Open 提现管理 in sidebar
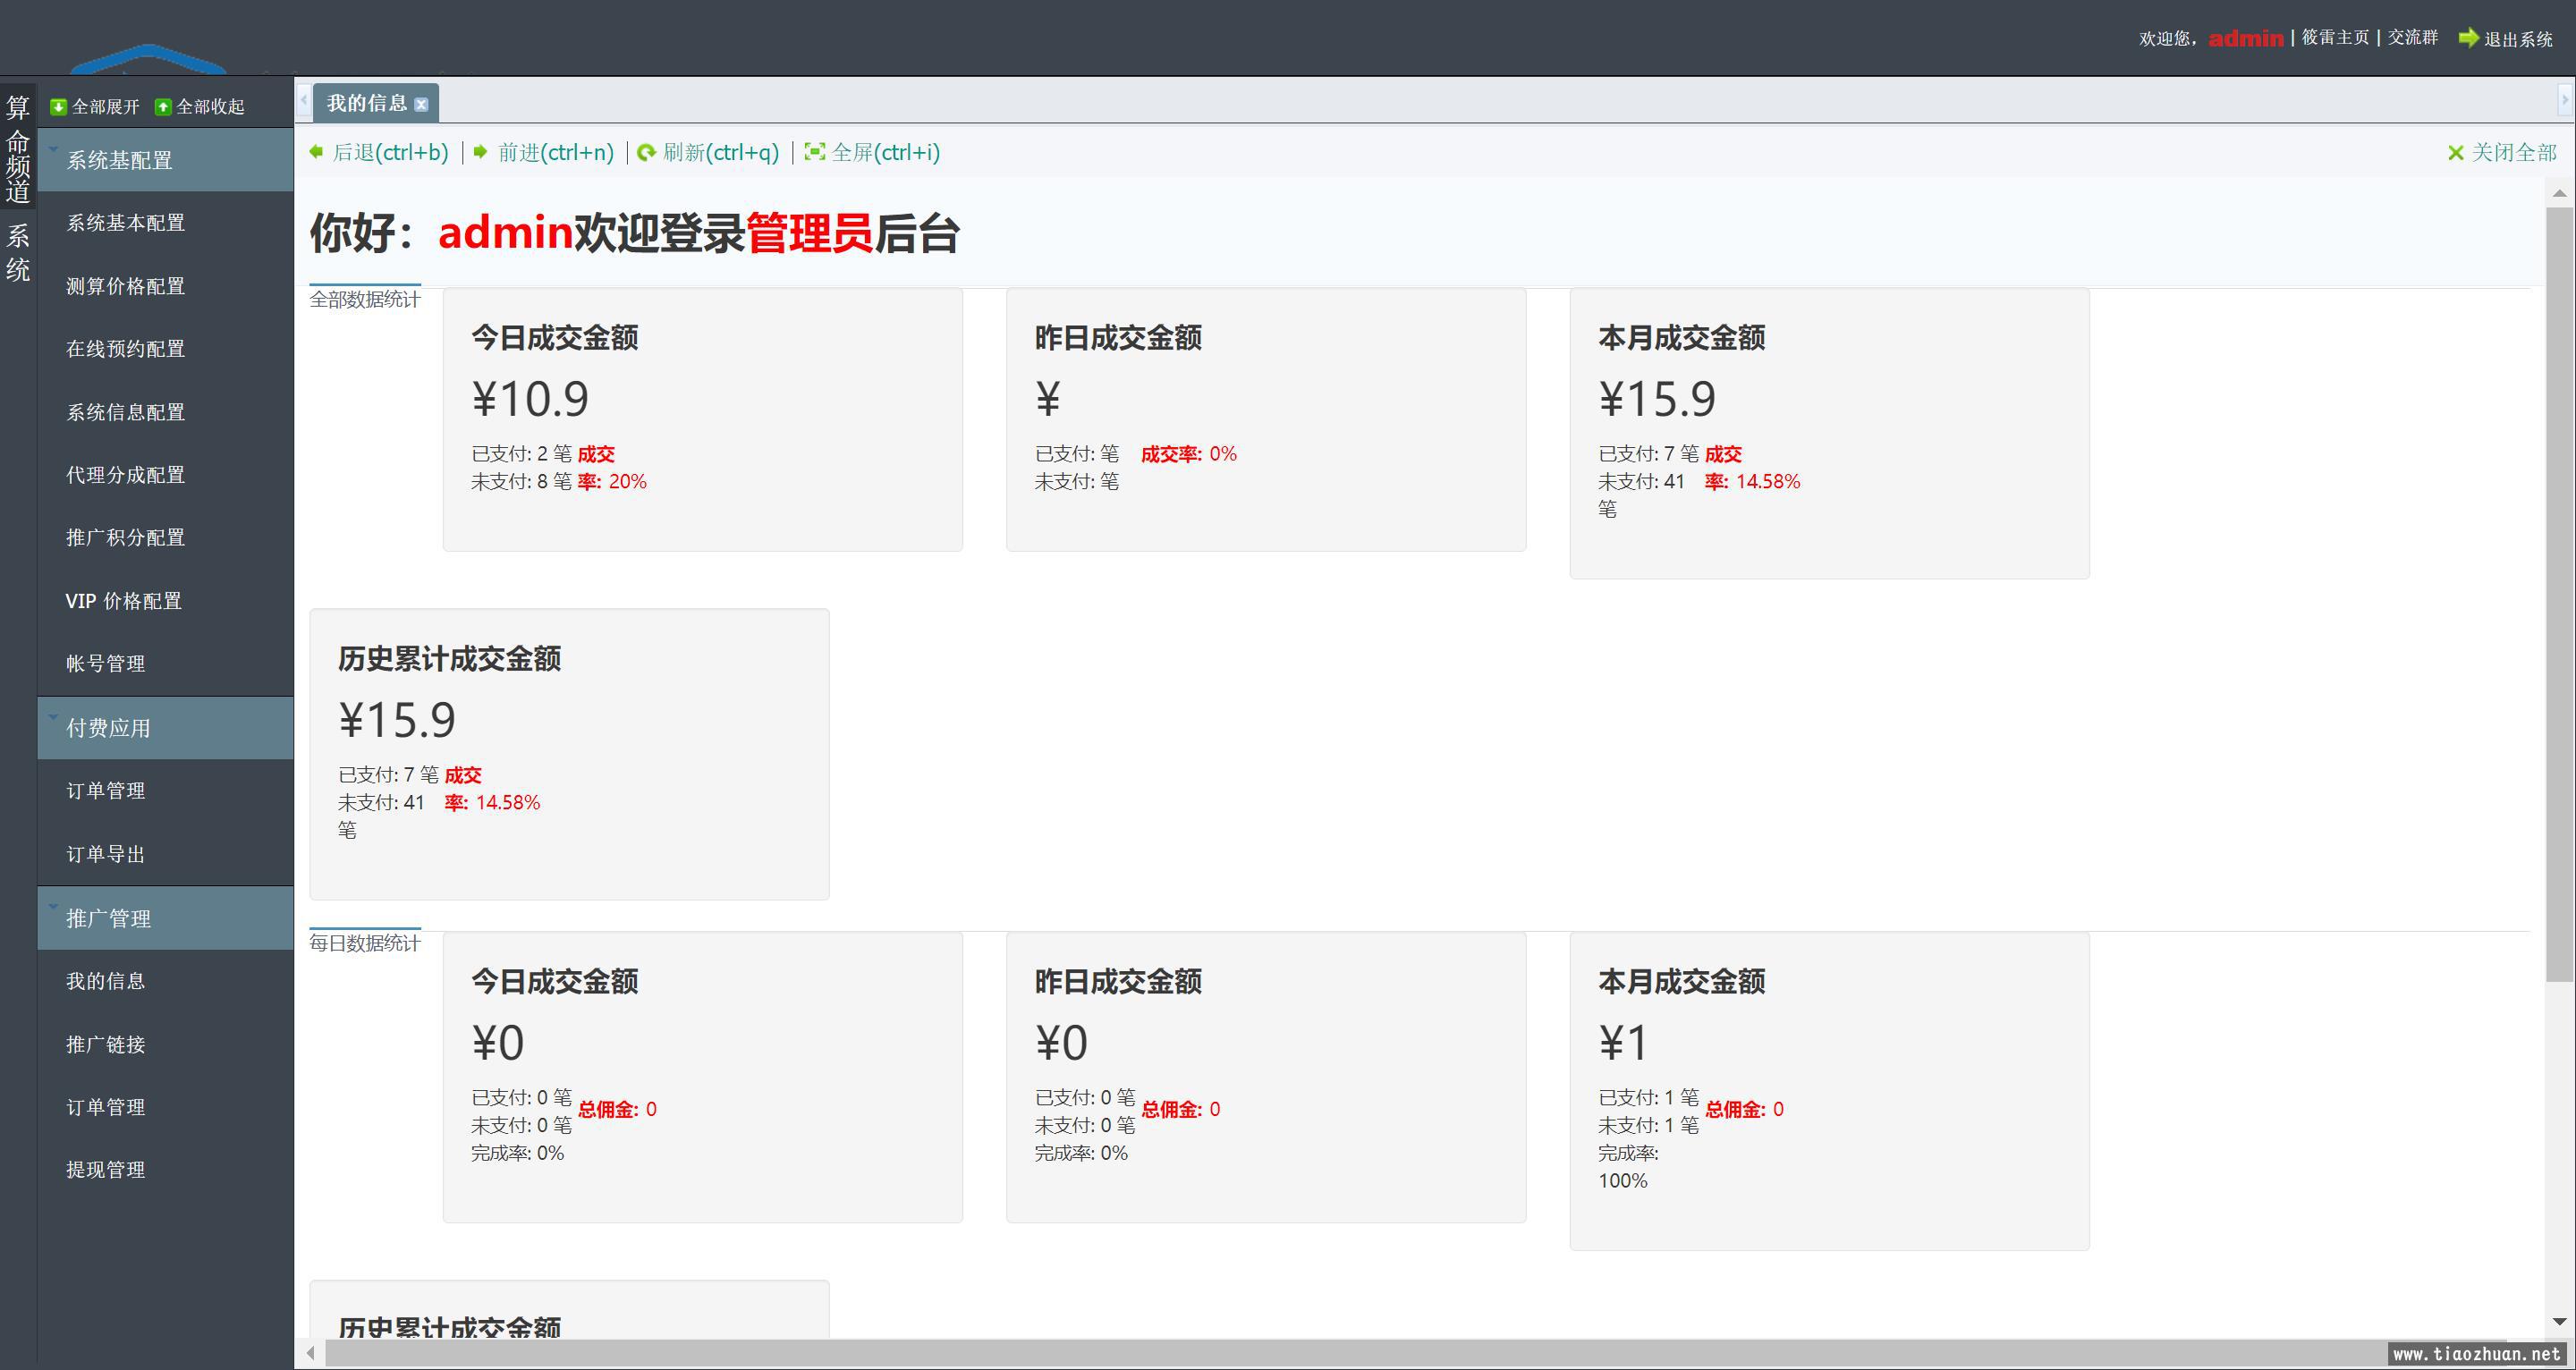Viewport: 2576px width, 1370px height. (106, 1170)
